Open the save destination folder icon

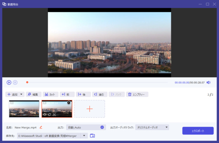click(x=92, y=136)
